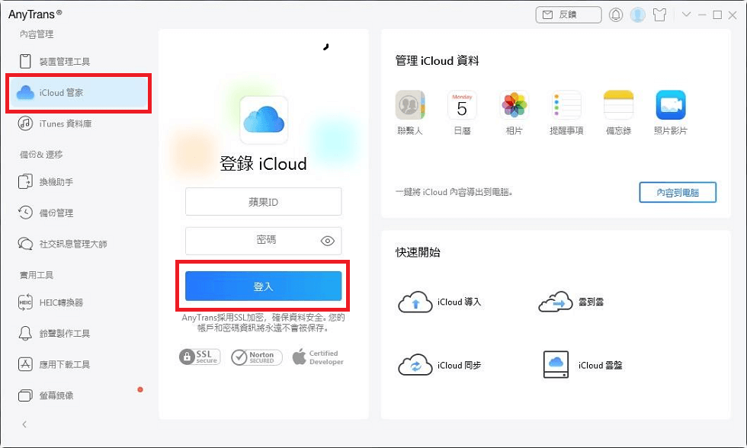
Task: Open the title bar dropdown arrow menu
Action: [x=686, y=14]
